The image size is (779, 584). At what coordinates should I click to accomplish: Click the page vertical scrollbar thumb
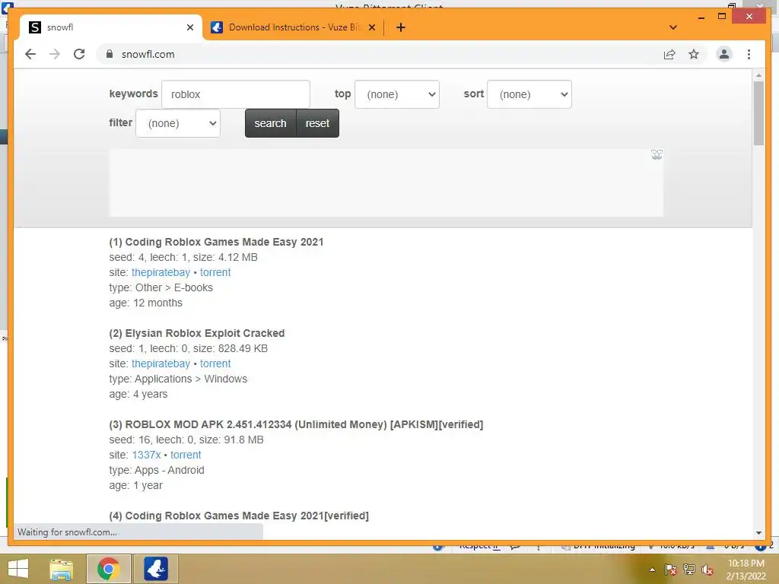coord(758,113)
